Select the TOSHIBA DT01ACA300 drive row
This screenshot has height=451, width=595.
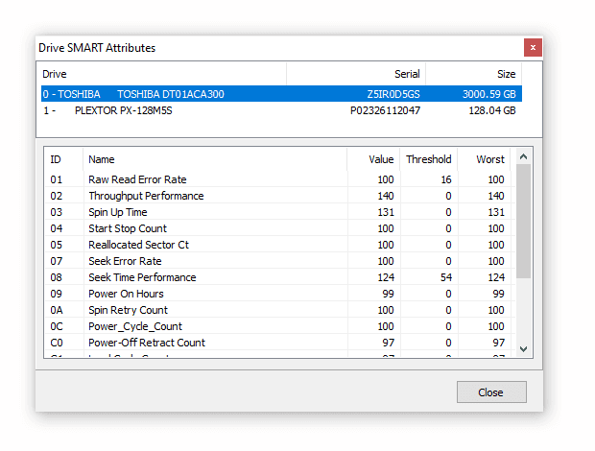(x=281, y=94)
